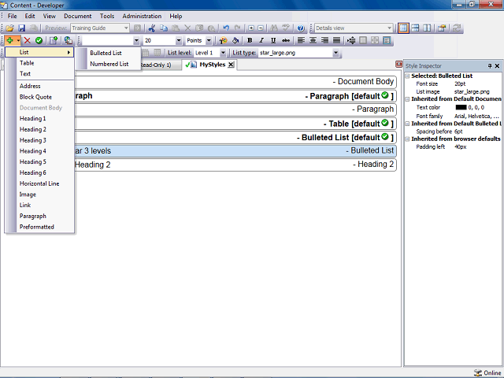
Task: Click the black Text color swatch
Action: (461, 107)
